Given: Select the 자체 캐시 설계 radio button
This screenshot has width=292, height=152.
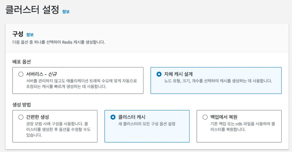Looking at the screenshot, I should (x=159, y=74).
